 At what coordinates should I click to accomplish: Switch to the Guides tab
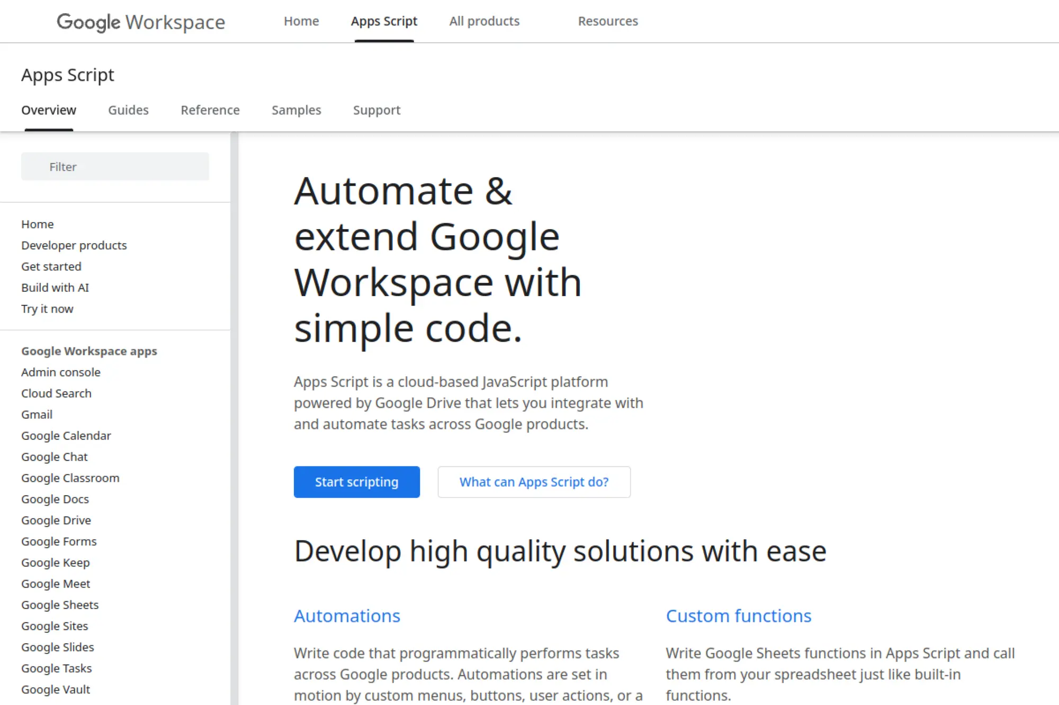click(x=128, y=110)
